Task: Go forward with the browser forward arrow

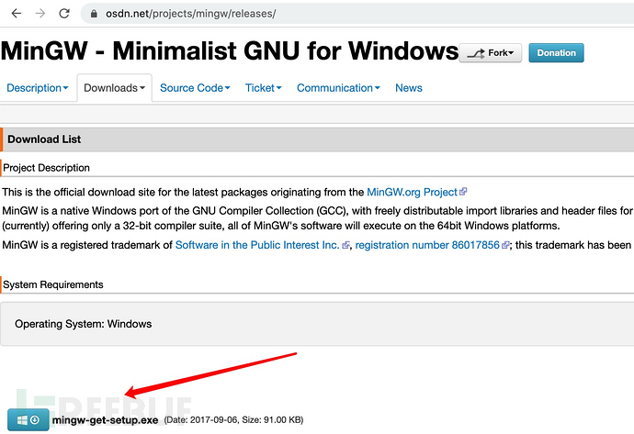Action: click(40, 14)
